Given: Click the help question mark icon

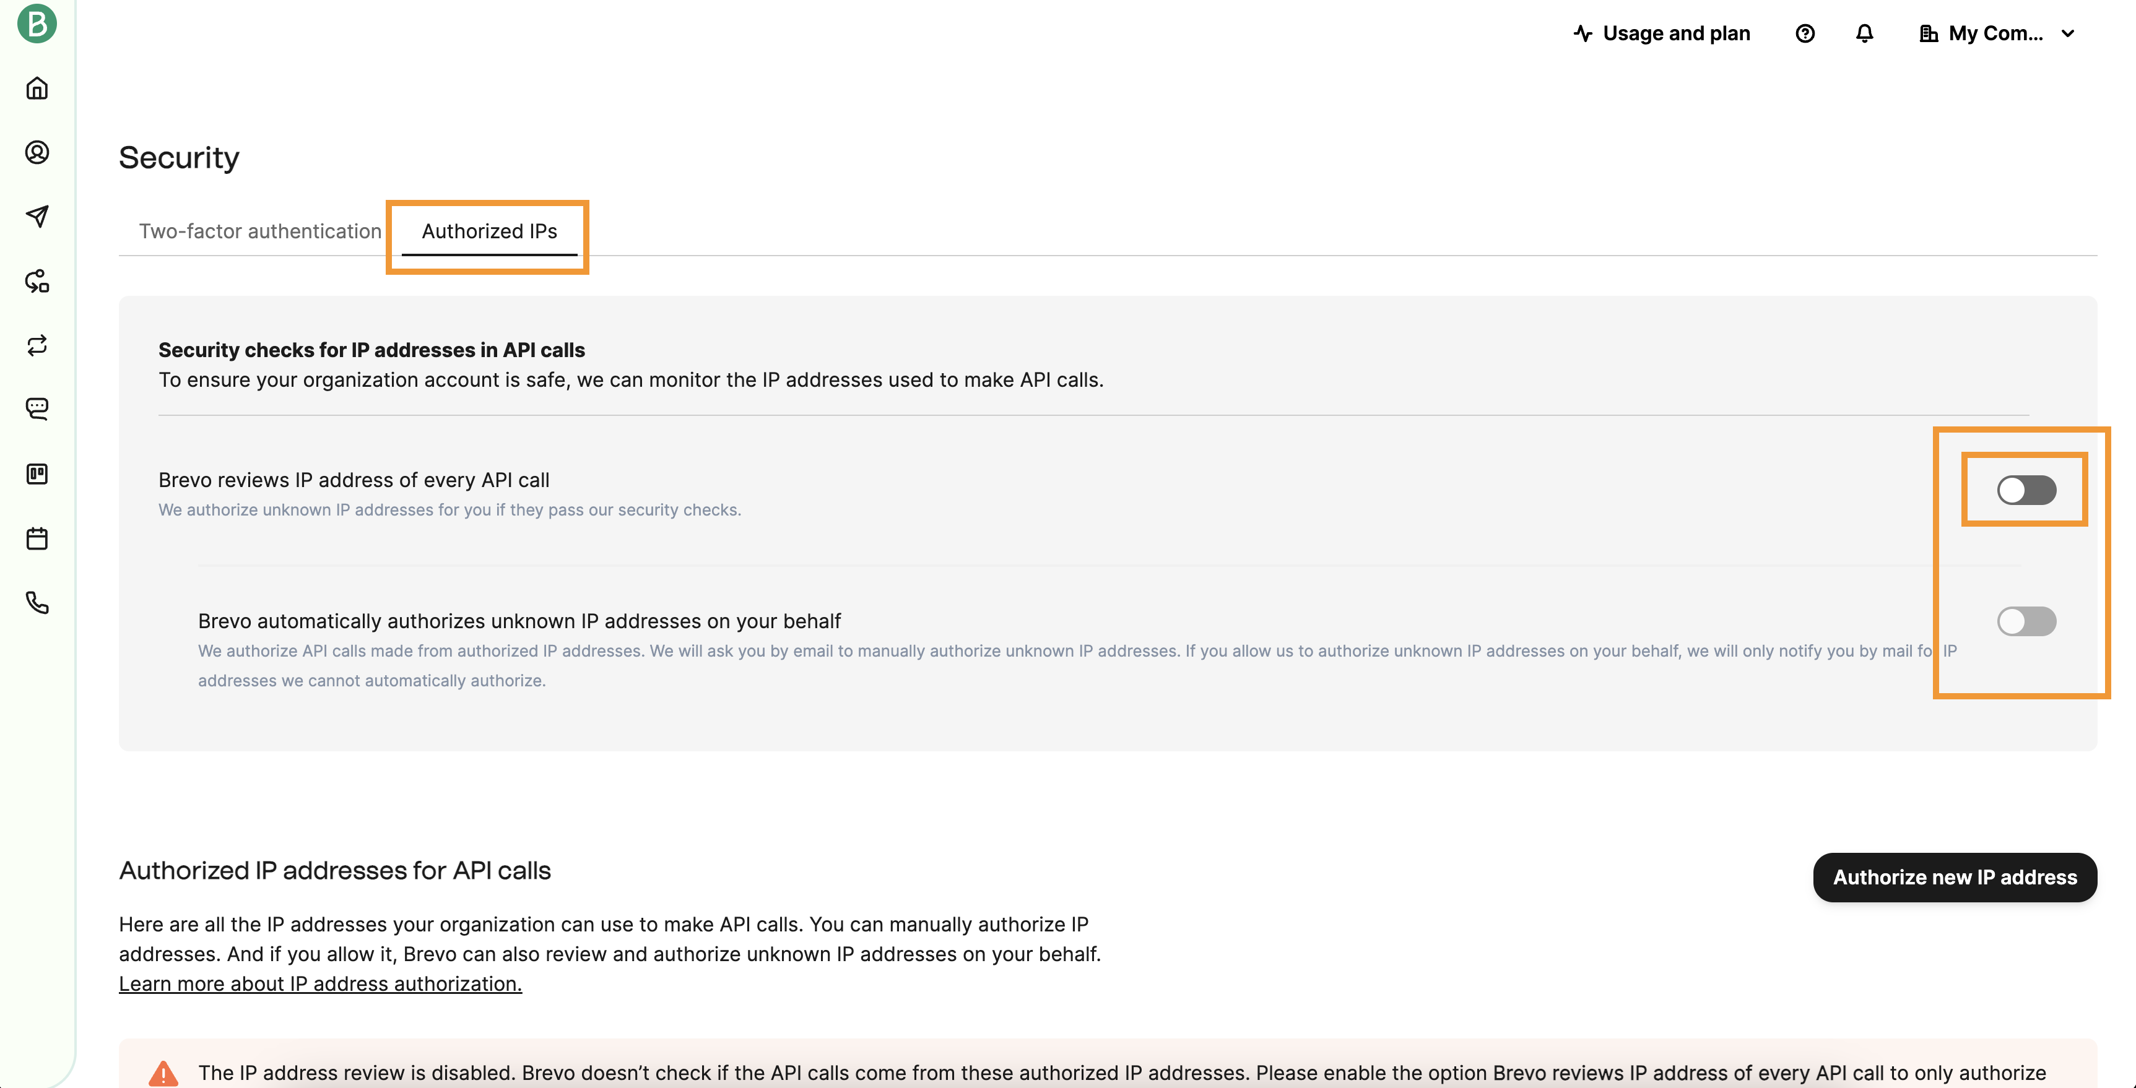Looking at the screenshot, I should click(1805, 33).
